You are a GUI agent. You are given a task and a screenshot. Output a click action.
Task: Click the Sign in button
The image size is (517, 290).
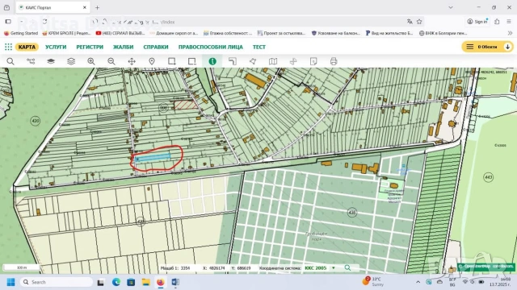(x=477, y=22)
